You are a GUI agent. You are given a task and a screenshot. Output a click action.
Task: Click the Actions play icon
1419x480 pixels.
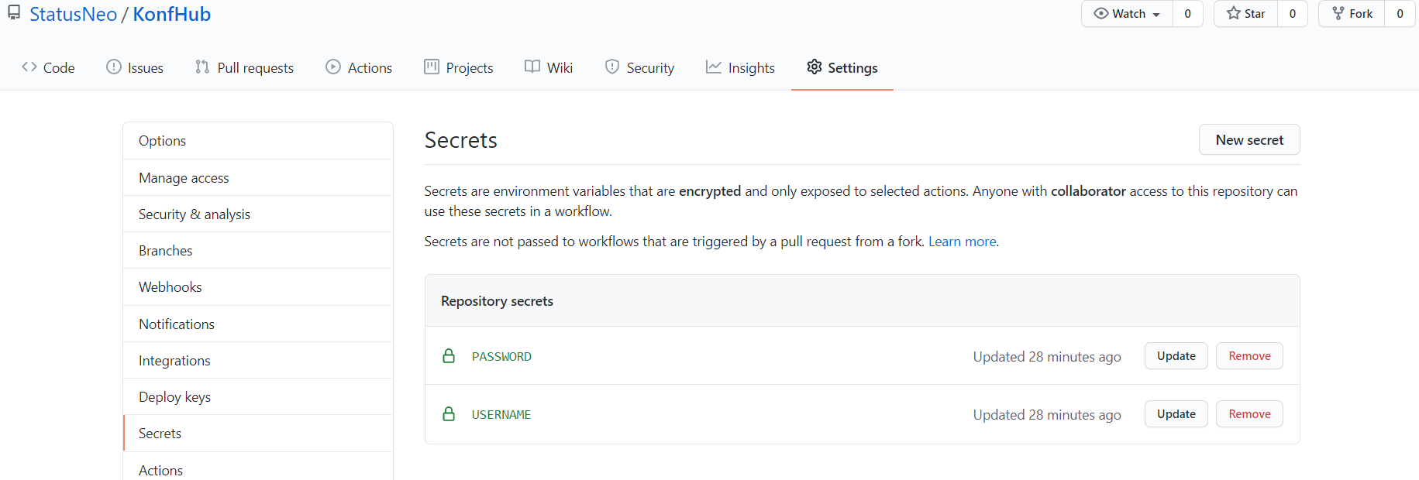(x=333, y=67)
